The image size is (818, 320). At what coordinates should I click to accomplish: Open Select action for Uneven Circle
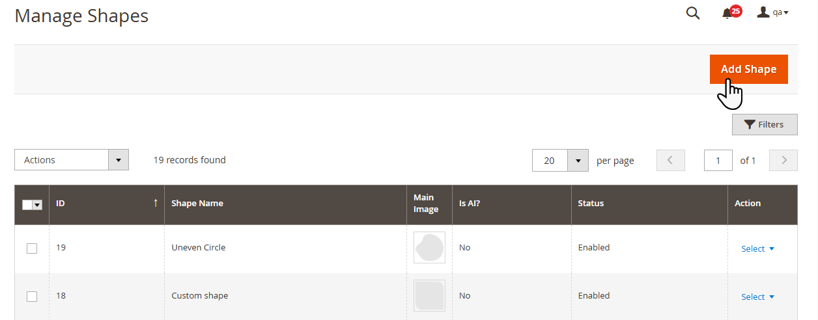pos(757,248)
